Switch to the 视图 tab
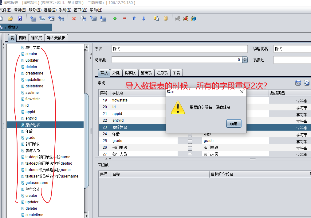The width and height of the screenshot is (311, 218). coord(22,38)
